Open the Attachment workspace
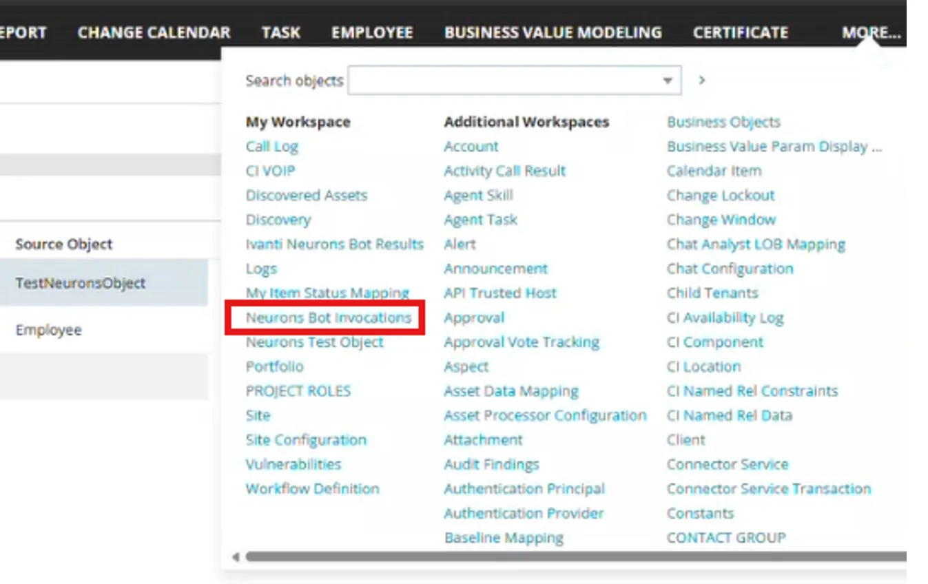The width and height of the screenshot is (928, 584). (x=483, y=439)
